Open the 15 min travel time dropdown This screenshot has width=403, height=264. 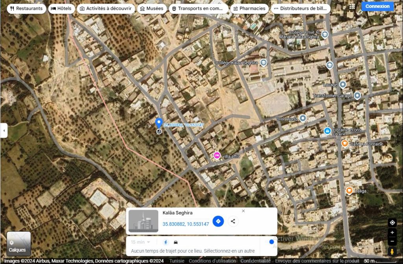tap(140, 242)
